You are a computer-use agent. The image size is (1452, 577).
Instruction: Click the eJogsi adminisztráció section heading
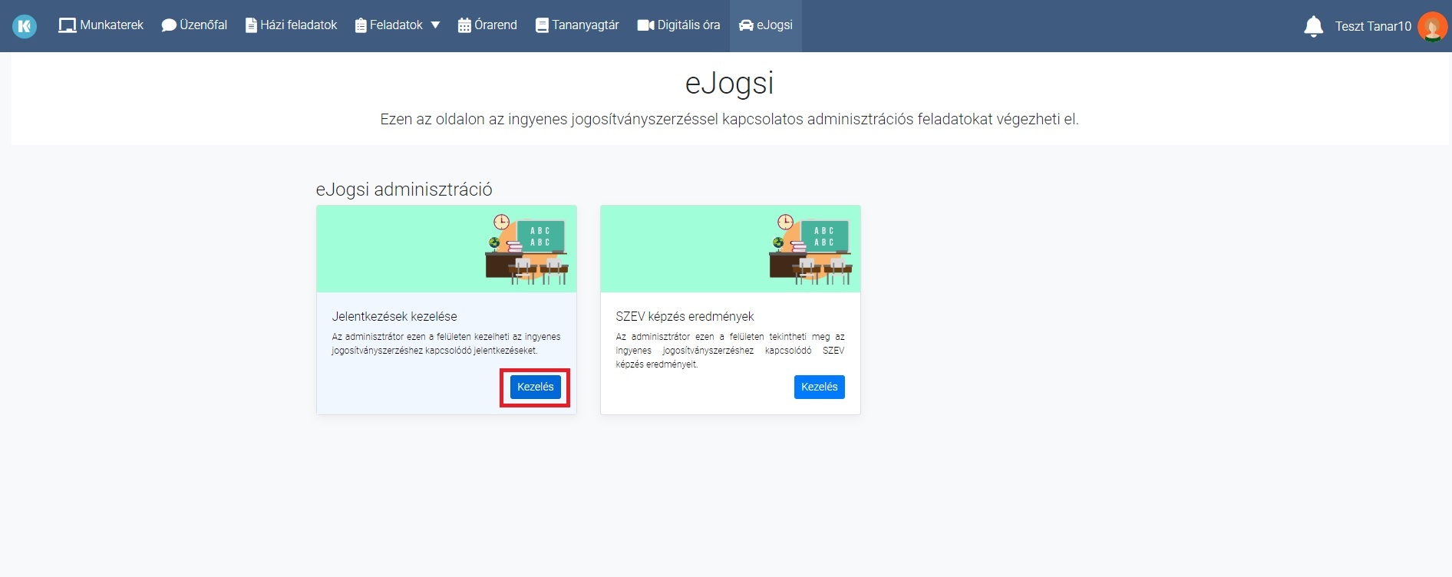point(404,190)
